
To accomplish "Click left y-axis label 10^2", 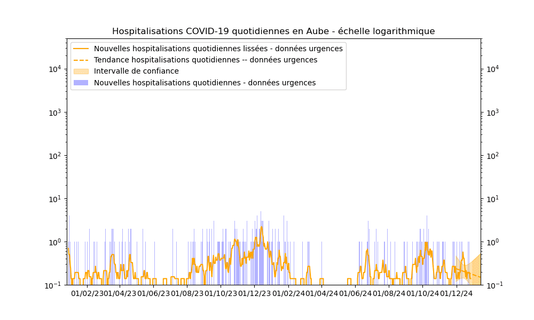I will (55, 155).
